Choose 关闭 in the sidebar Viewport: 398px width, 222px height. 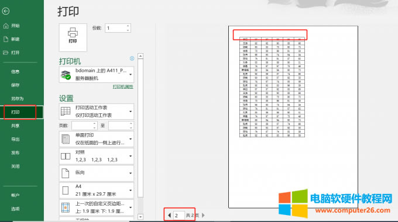[15, 166]
